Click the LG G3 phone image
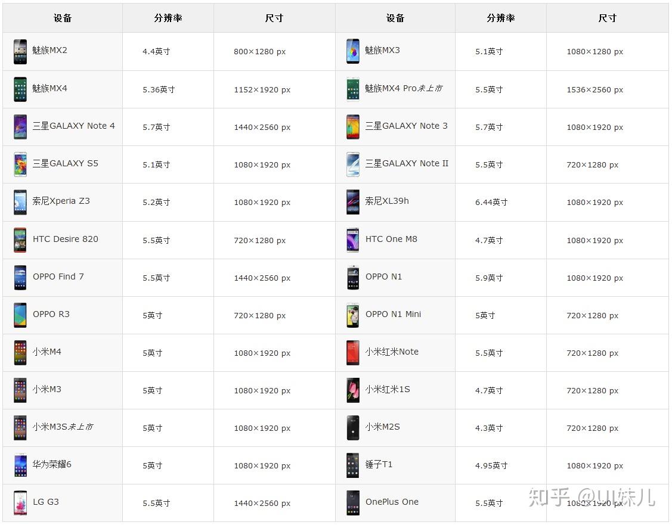The width and height of the screenshot is (672, 525). 20,503
